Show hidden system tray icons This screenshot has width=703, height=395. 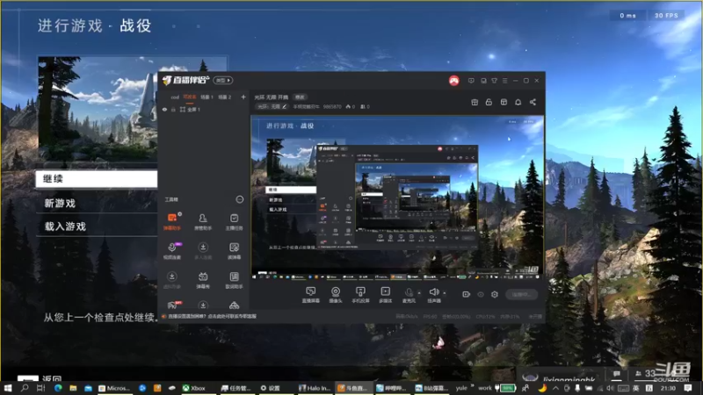click(555, 388)
